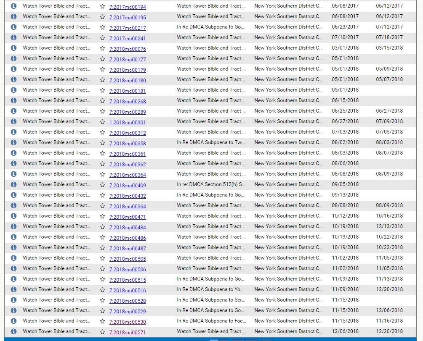This screenshot has height=341, width=423.
Task: Select closed date 12/13/2018
Action: [x=389, y=226]
